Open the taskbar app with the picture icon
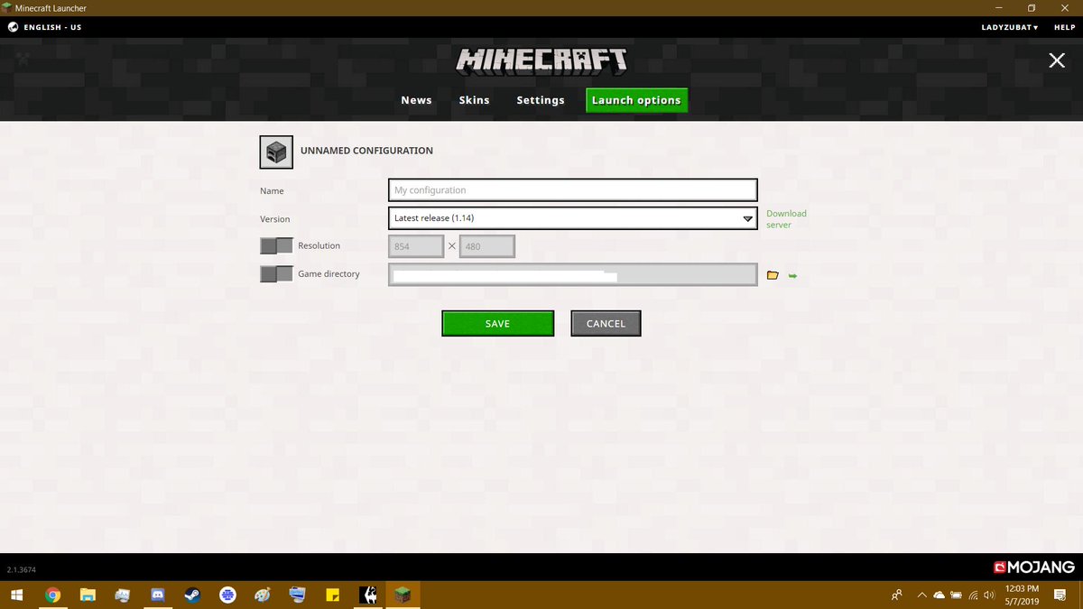The width and height of the screenshot is (1083, 609). [123, 595]
